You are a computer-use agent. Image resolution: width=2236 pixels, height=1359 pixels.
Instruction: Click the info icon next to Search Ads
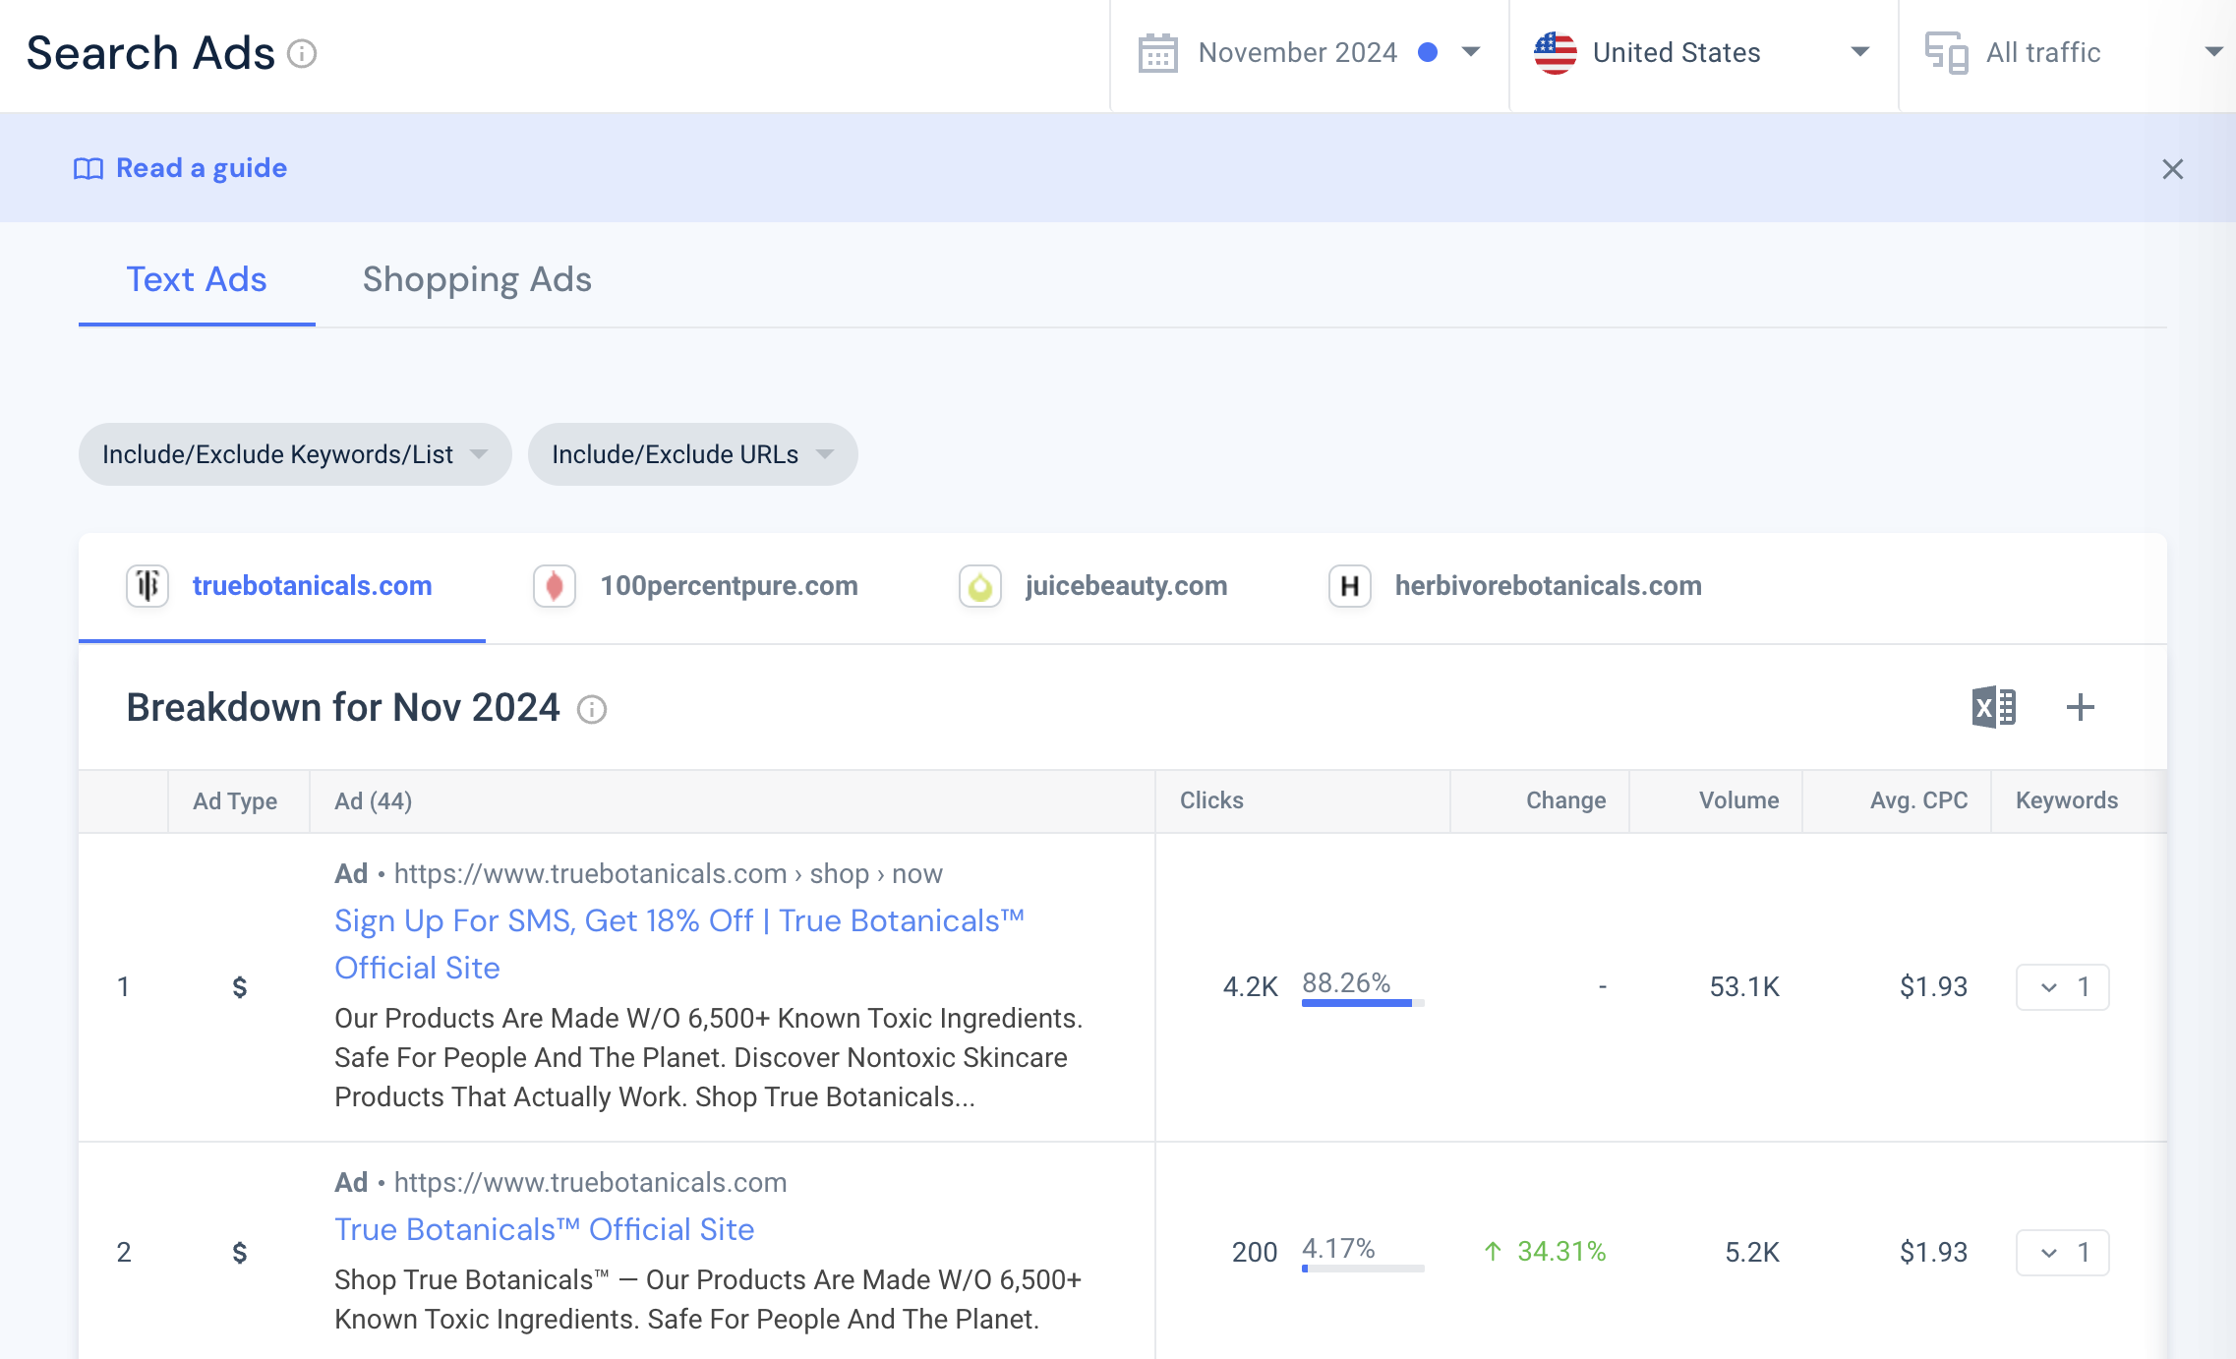click(x=302, y=53)
